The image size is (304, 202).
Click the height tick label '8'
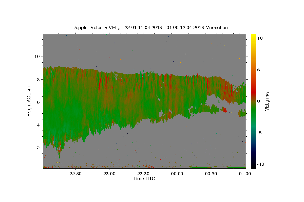point(39,79)
